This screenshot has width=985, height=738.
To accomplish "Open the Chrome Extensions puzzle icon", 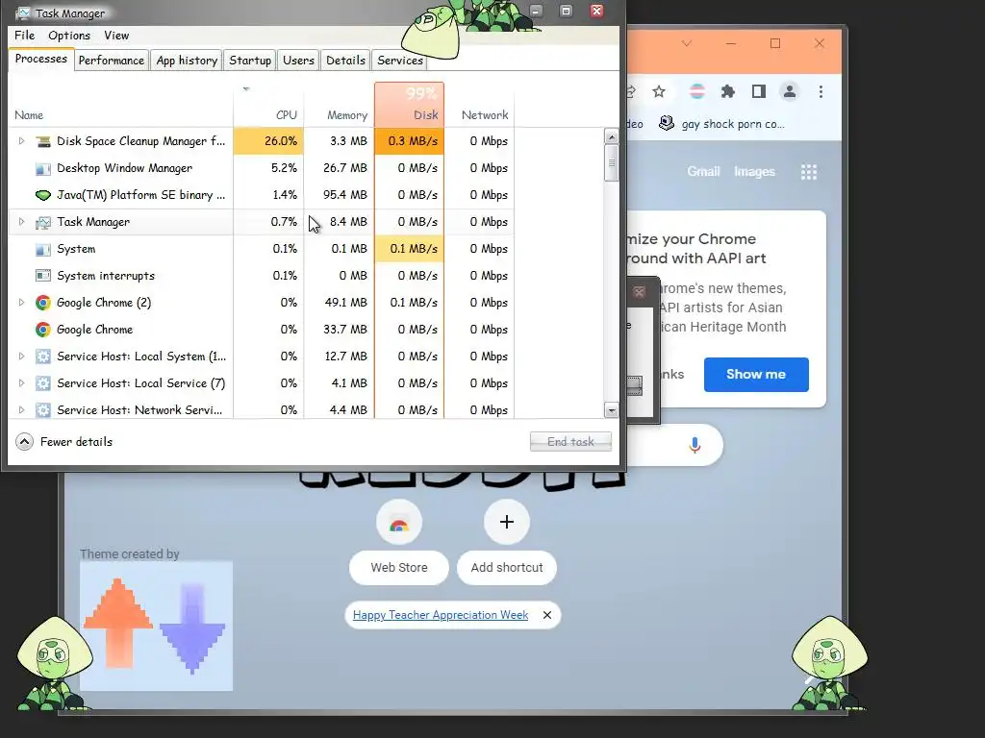I will point(727,92).
